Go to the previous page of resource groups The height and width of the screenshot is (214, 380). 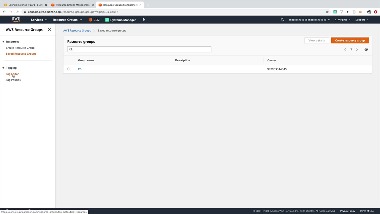345,49
